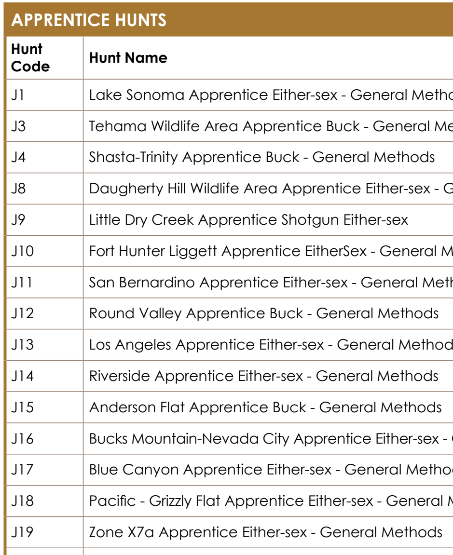Click Round Valley Apprentice Buck entry
The height and width of the screenshot is (555, 453).
coord(264,313)
